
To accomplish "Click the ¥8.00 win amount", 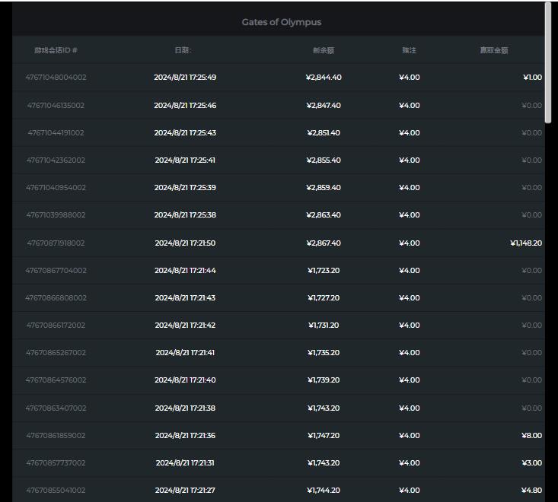I will [531, 436].
